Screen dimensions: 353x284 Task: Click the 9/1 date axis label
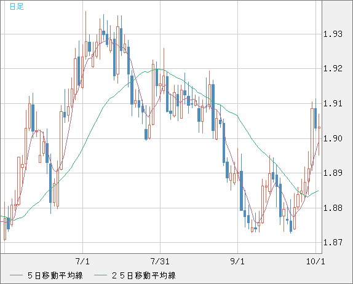pos(237,261)
